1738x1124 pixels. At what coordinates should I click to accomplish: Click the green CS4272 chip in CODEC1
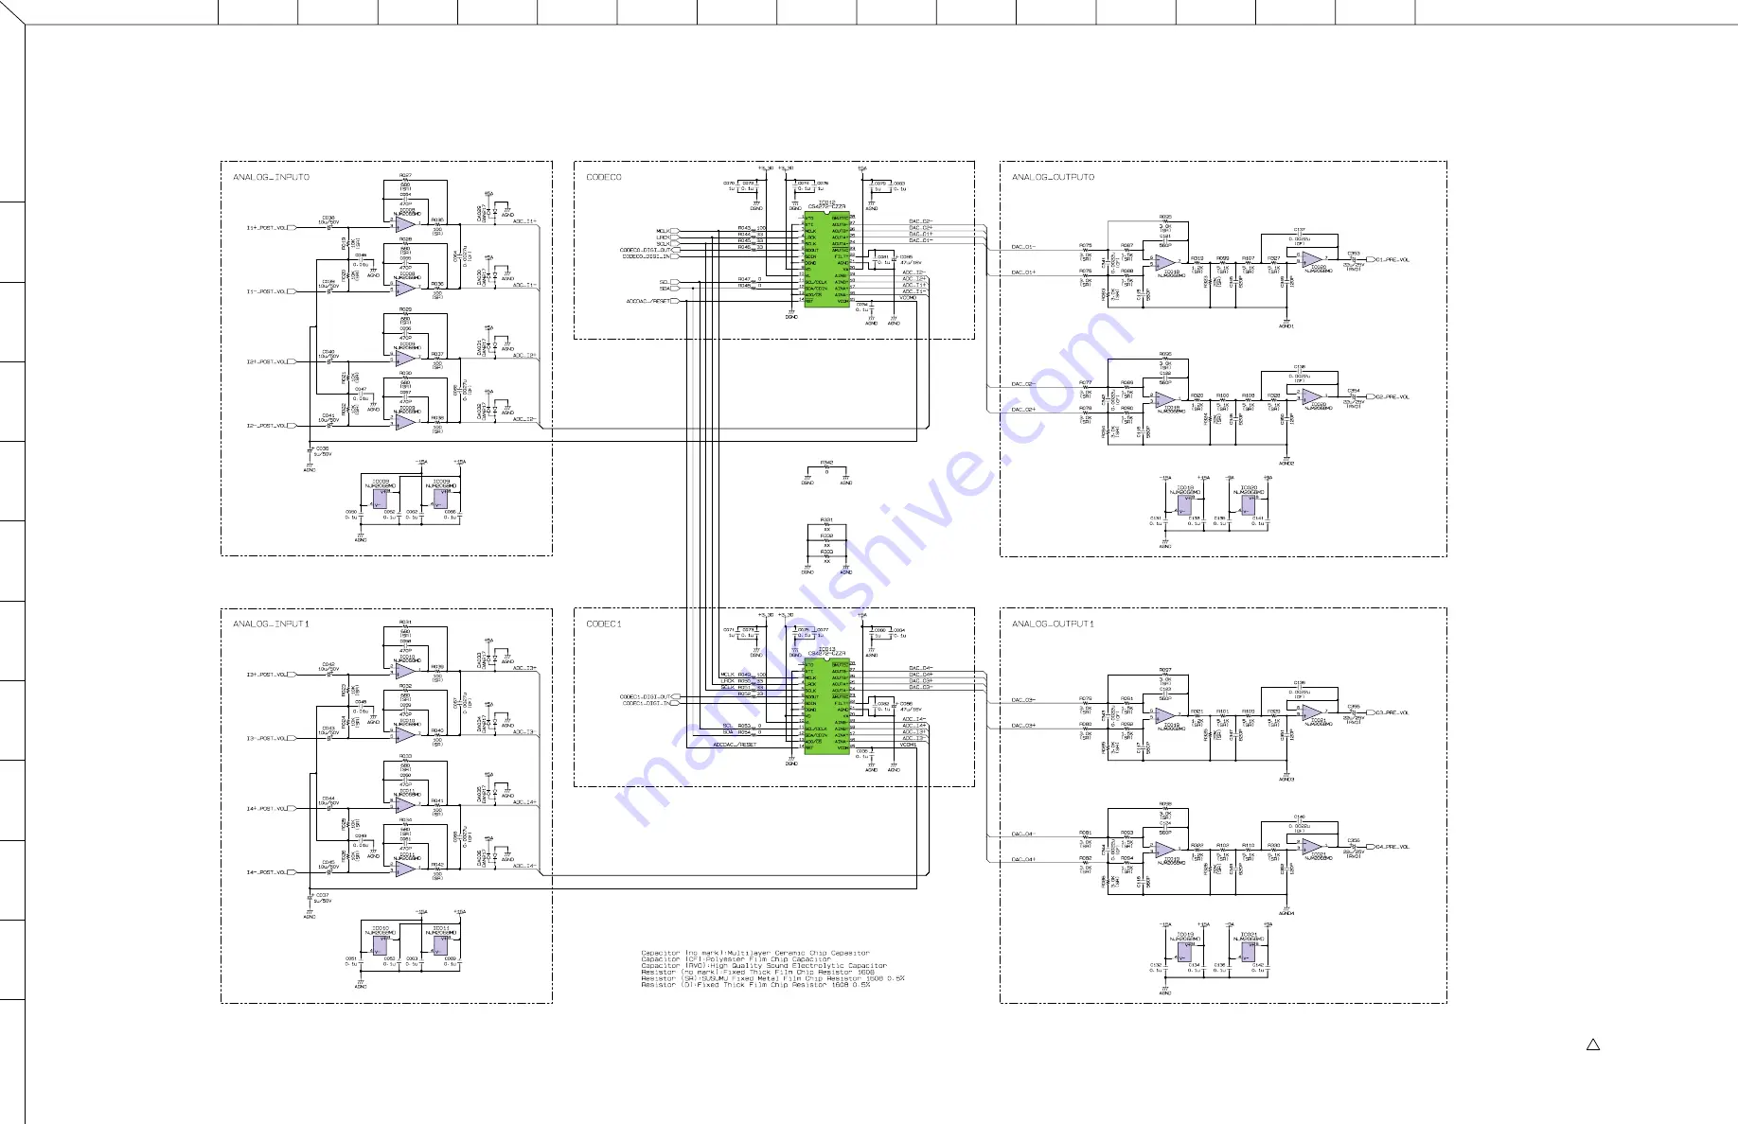point(826,706)
